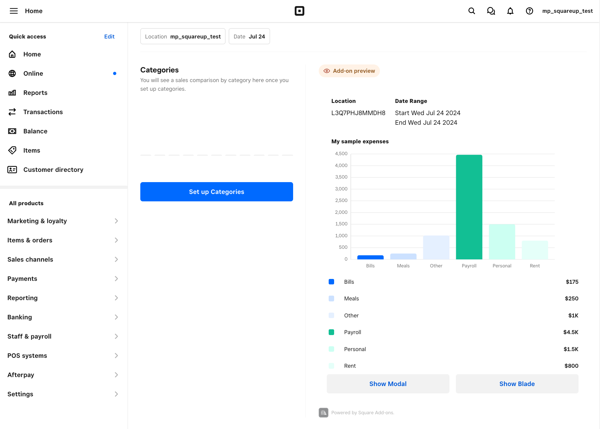
Task: Expand POS systems chevron
Action: coord(116,356)
